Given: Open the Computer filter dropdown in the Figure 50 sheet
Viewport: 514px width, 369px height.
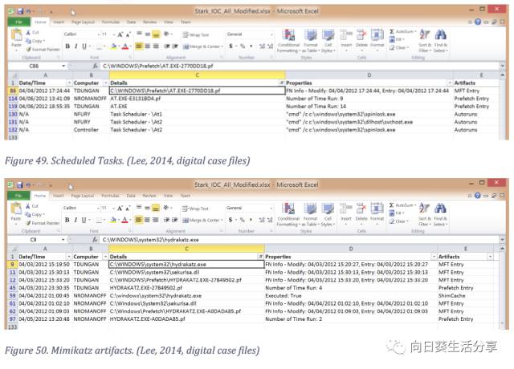Looking at the screenshot, I should pyautogui.click(x=105, y=257).
